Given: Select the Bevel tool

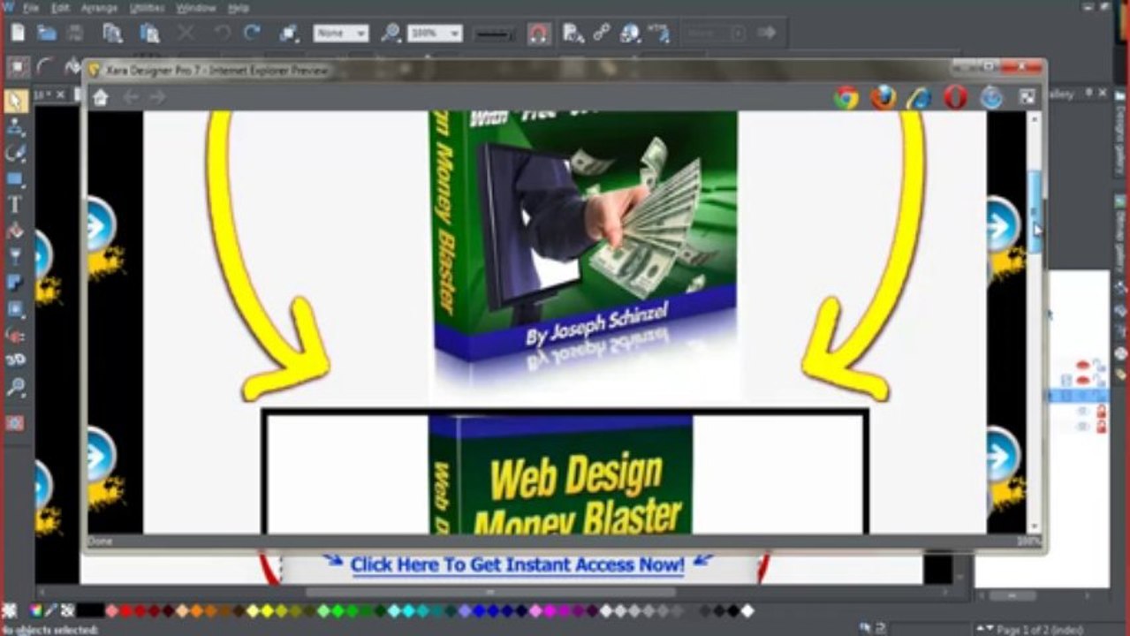Looking at the screenshot, I should pyautogui.click(x=15, y=309).
